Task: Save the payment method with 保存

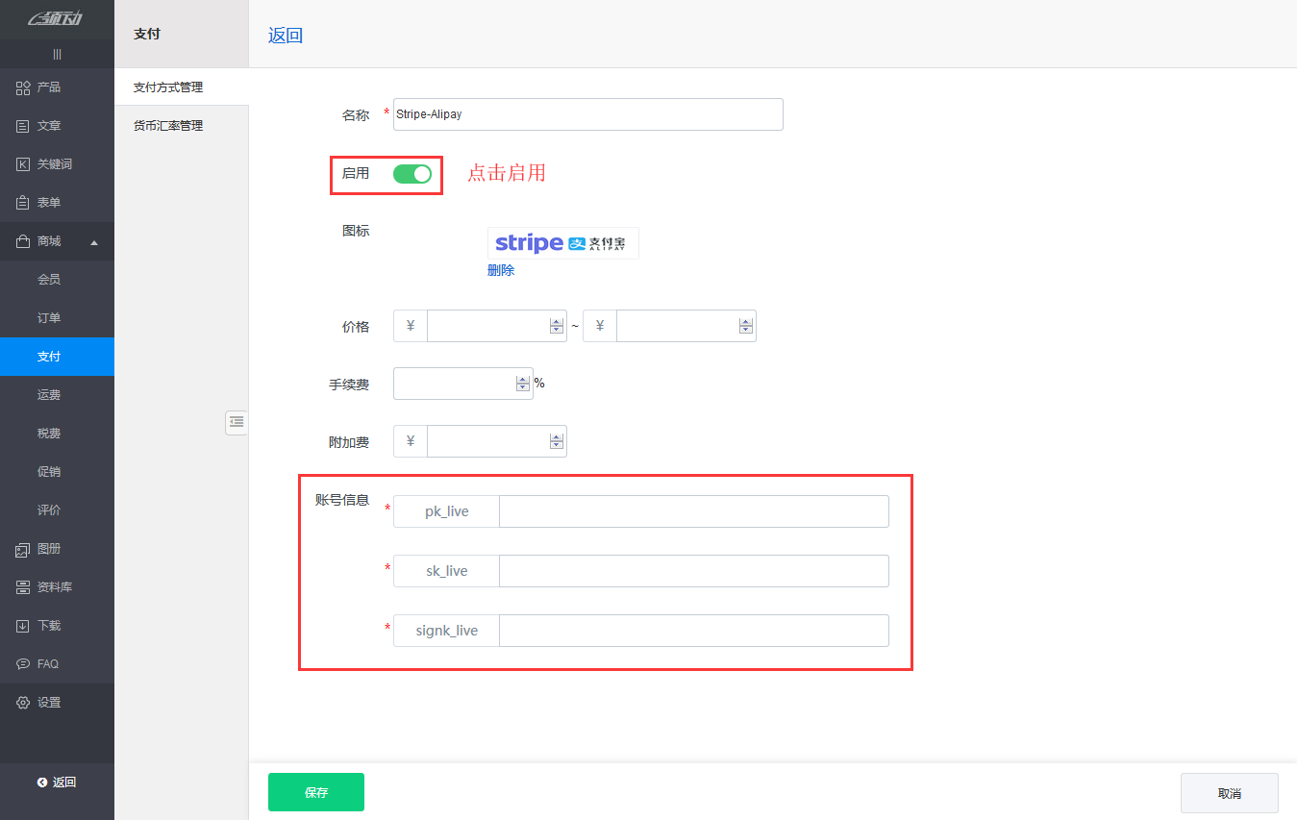Action: [x=315, y=792]
